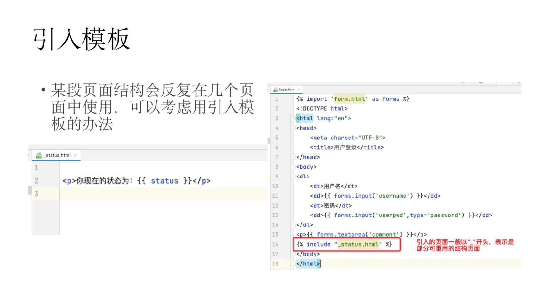This screenshot has height=299, width=537.
Task: Click line number 16 in login.html gutter
Action: click(275, 244)
